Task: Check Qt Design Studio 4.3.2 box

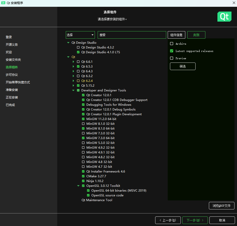Action: tap(78, 47)
